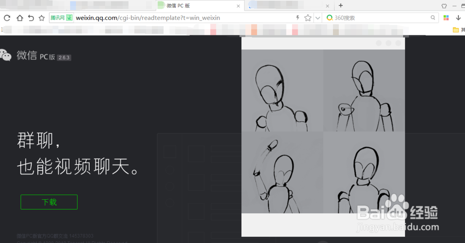465x243 pixels.
Task: Click the lightning speed mode icon
Action: click(x=298, y=18)
